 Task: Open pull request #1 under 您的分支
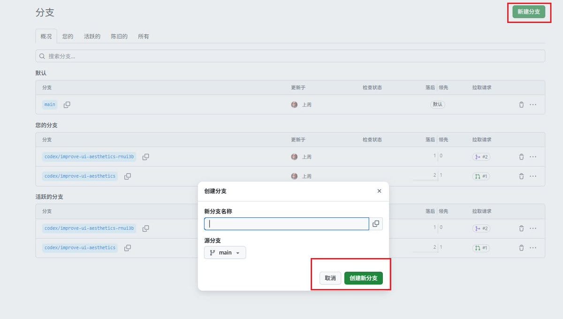pos(481,176)
